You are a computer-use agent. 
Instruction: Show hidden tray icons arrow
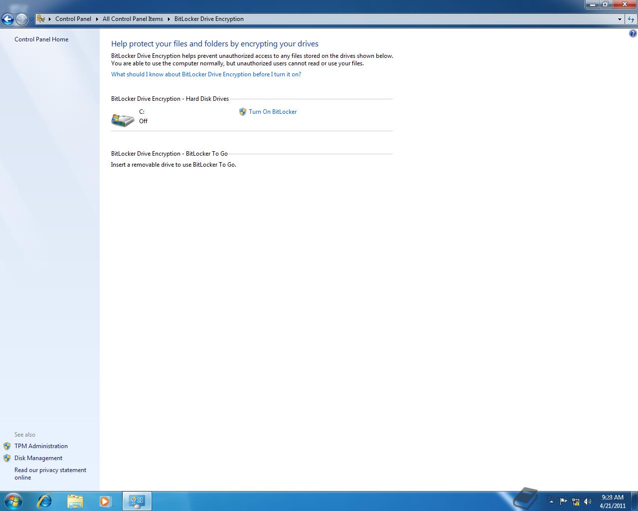pos(551,502)
